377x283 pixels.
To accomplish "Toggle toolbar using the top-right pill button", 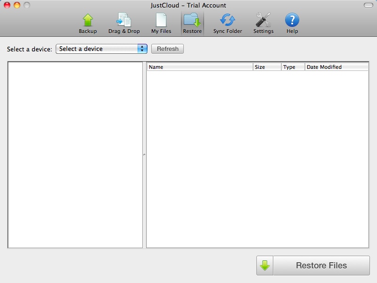I will [x=368, y=5].
